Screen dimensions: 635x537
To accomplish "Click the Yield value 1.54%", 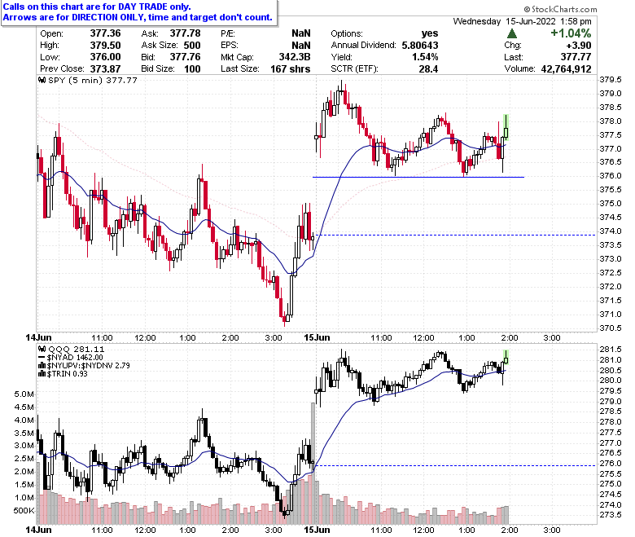I will tap(425, 57).
